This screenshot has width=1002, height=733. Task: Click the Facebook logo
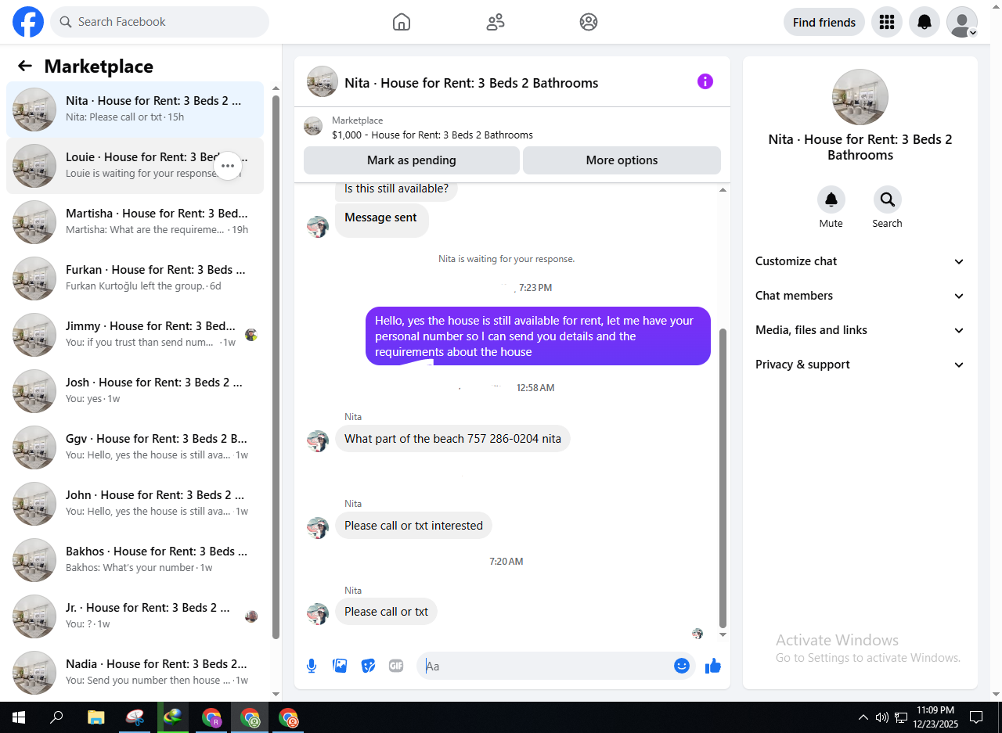28,22
